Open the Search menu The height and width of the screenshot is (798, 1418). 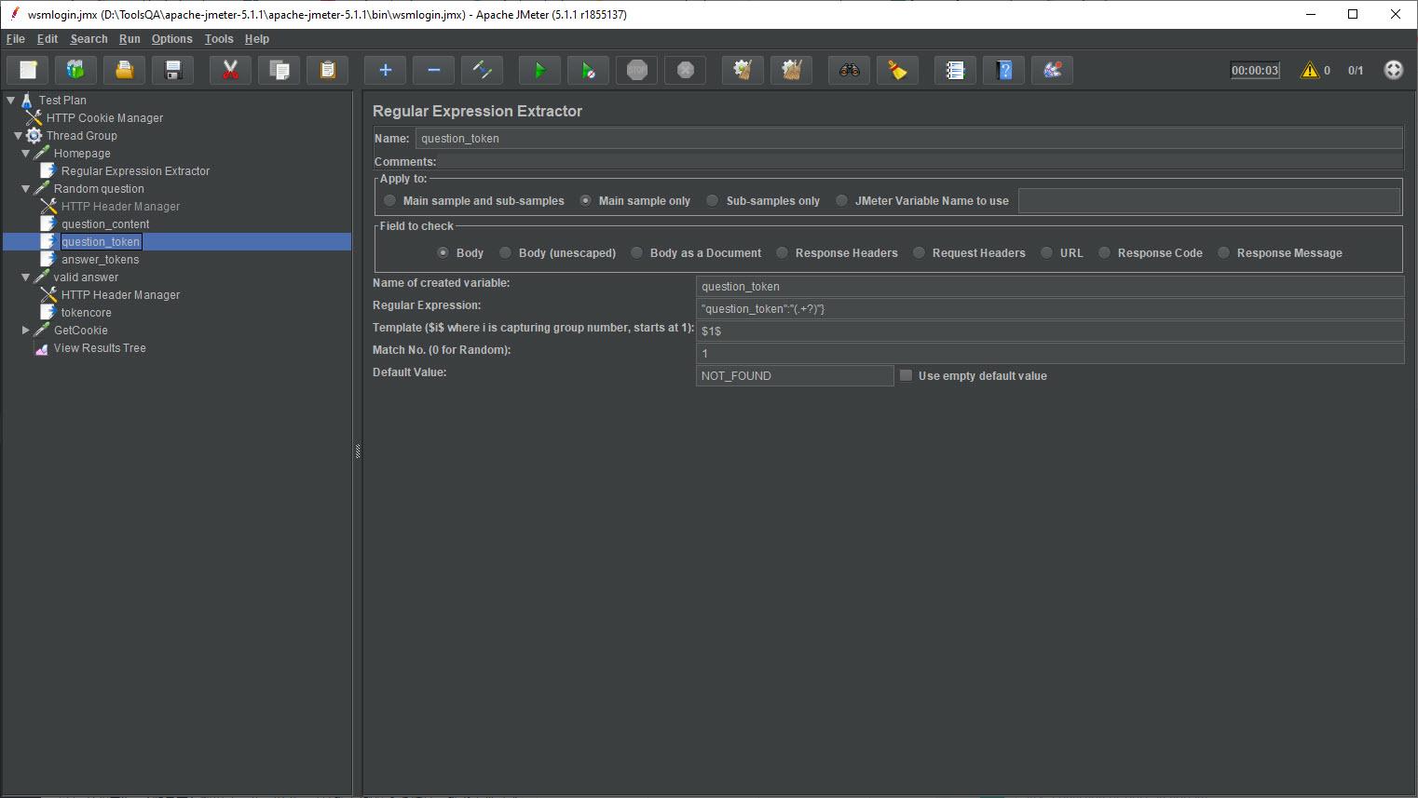click(89, 39)
